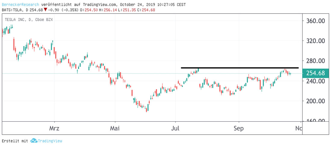Click the L:251.35 low value
Image resolution: width=331 pixels, height=146 pixels.
(127, 10)
